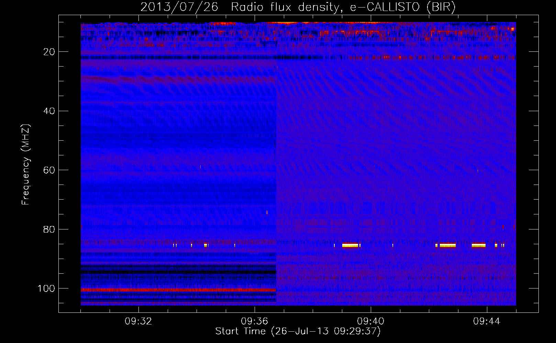Click the red horizontal band at 100 MHz
556x343 pixels.
pos(178,290)
